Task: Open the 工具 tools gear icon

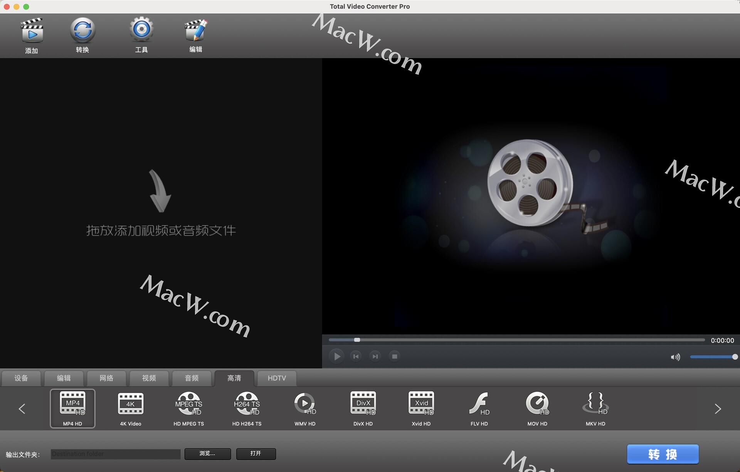Action: point(141,29)
